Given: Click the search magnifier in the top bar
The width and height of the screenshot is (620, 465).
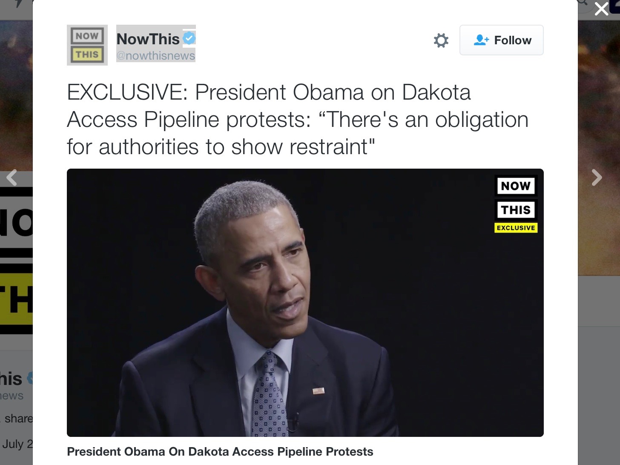Looking at the screenshot, I should (x=583, y=2).
